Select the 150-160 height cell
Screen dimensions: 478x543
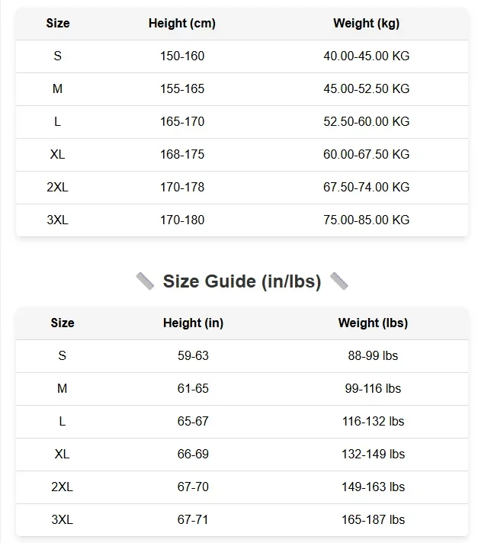click(182, 56)
